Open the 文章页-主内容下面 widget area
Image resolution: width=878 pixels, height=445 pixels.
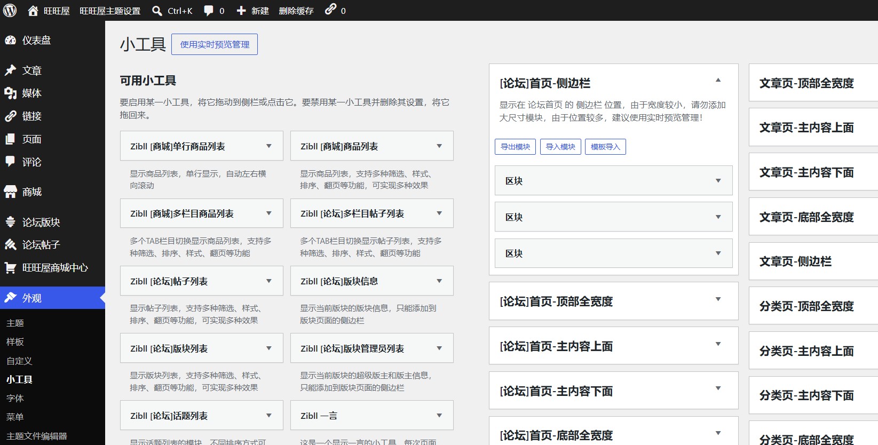click(813, 172)
